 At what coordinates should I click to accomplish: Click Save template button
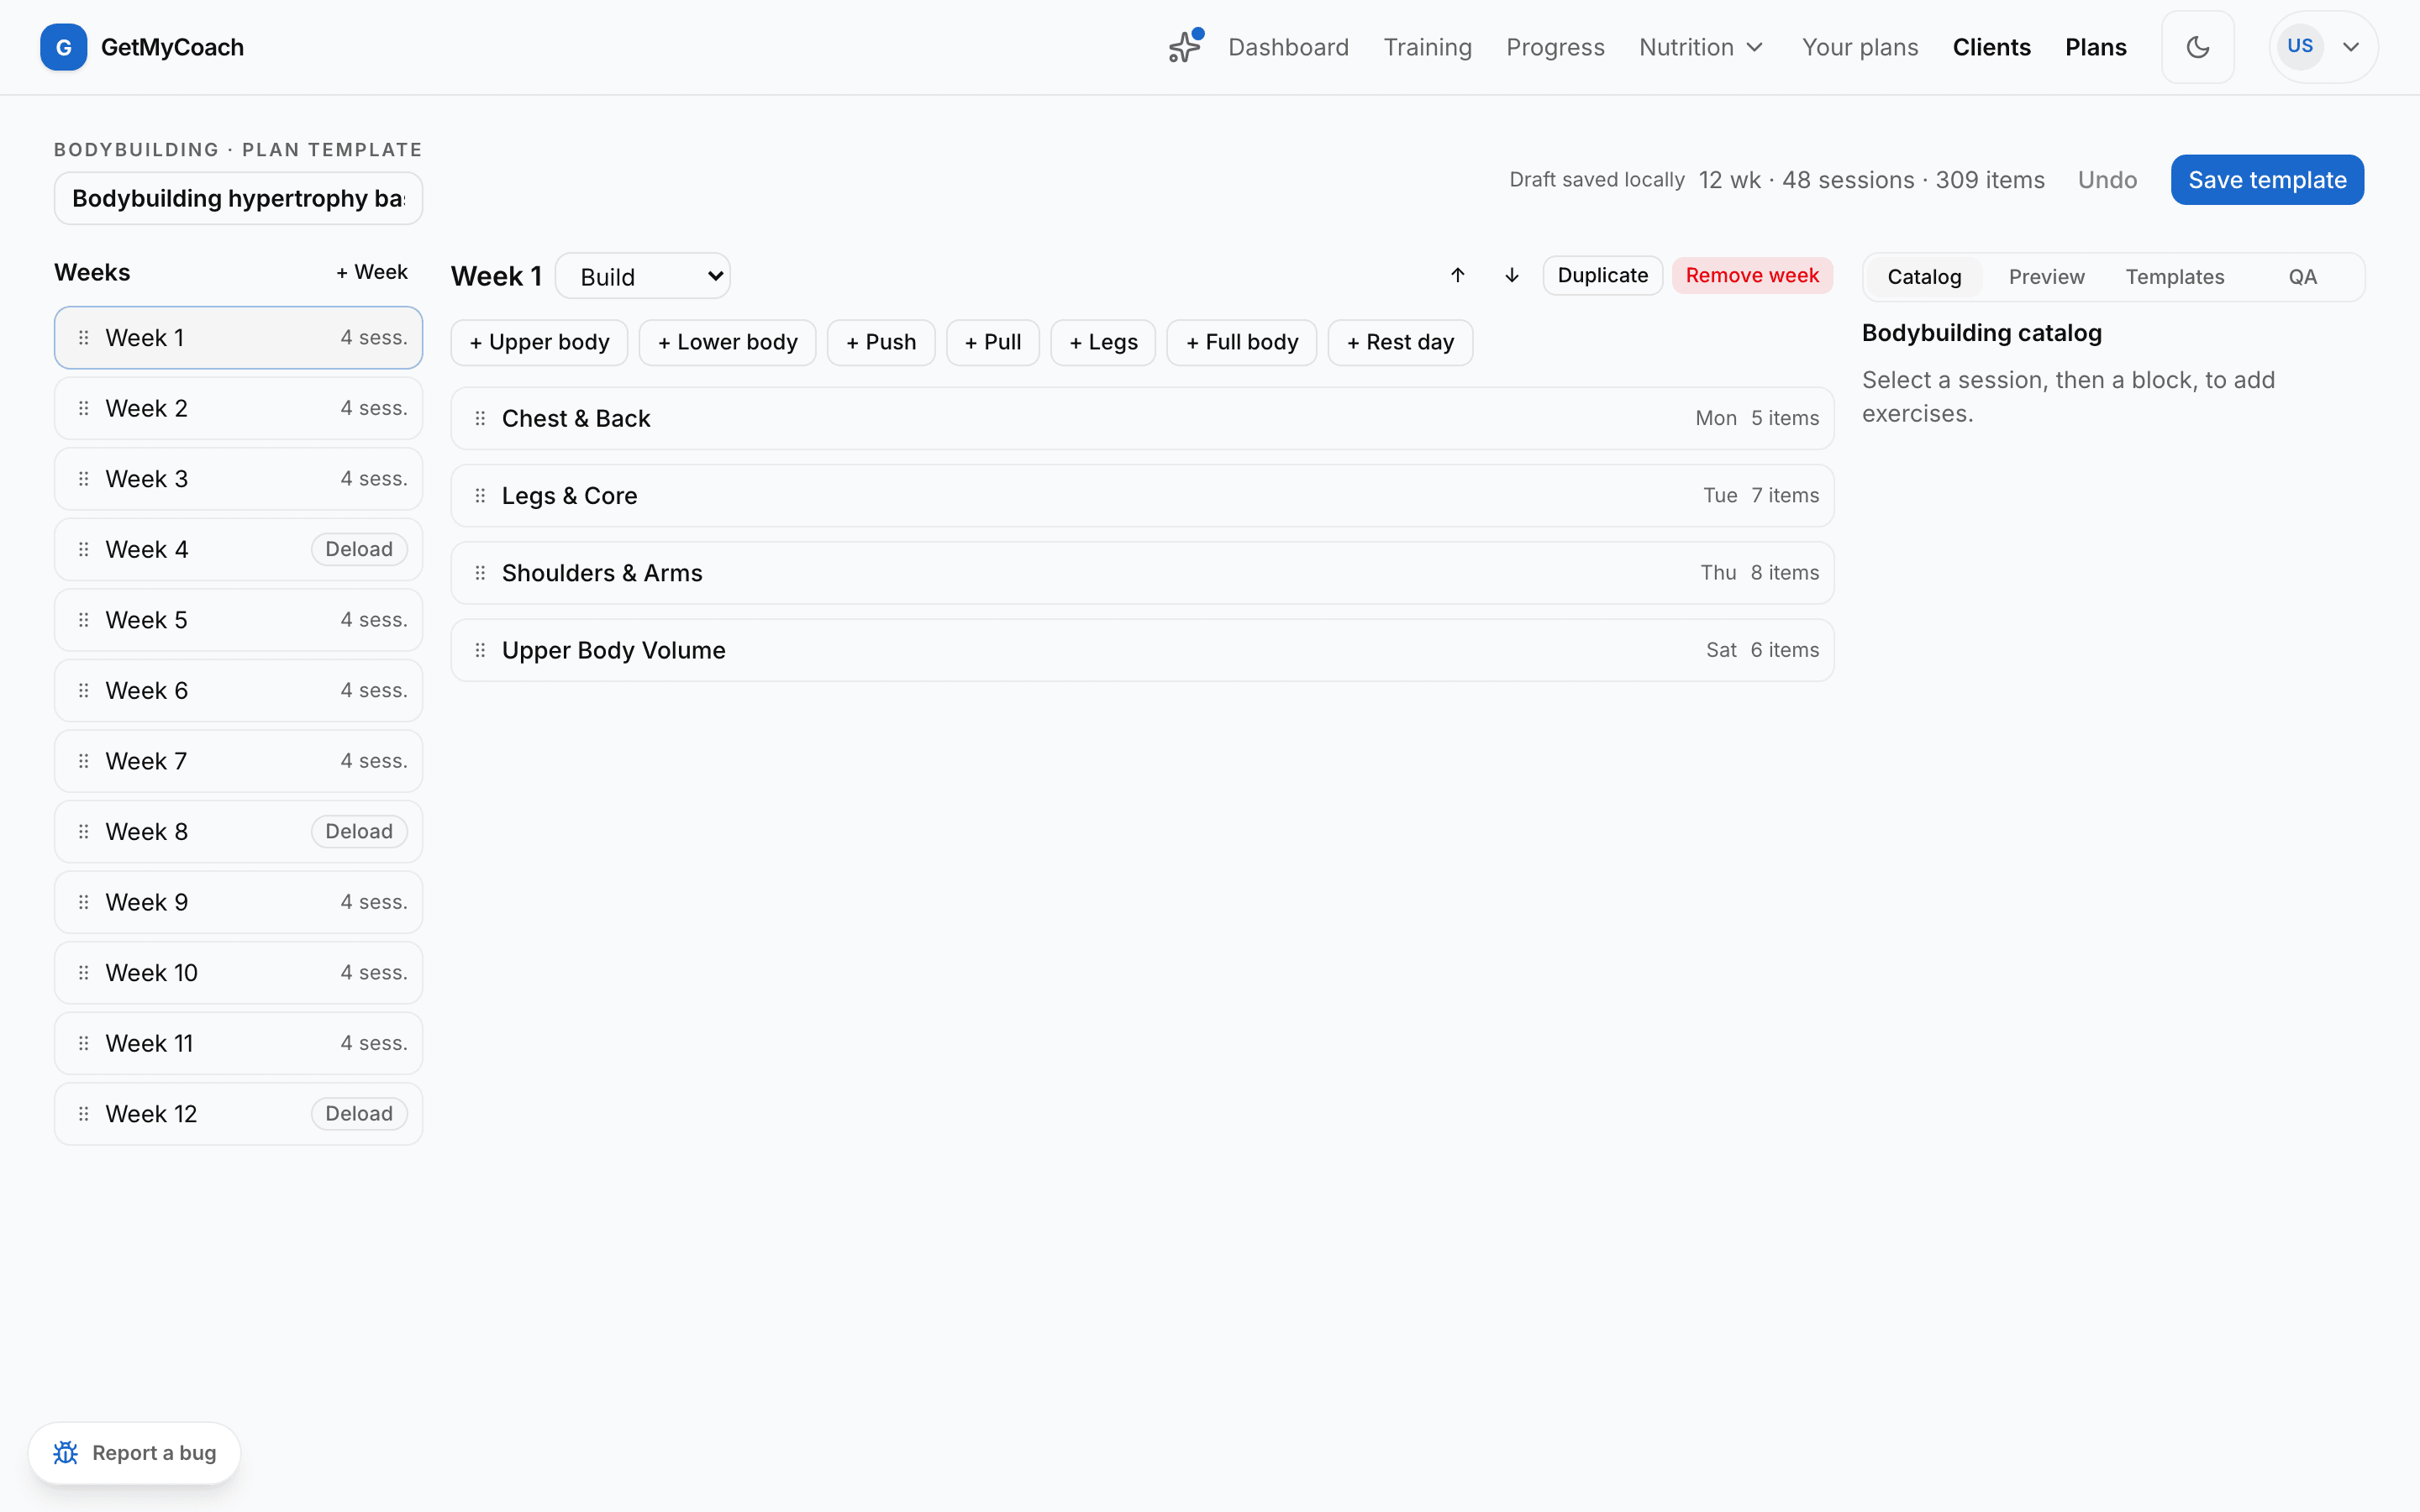(x=2267, y=180)
